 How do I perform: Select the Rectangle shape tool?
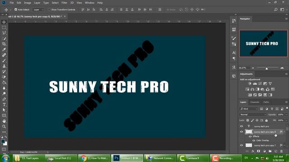tap(4, 116)
